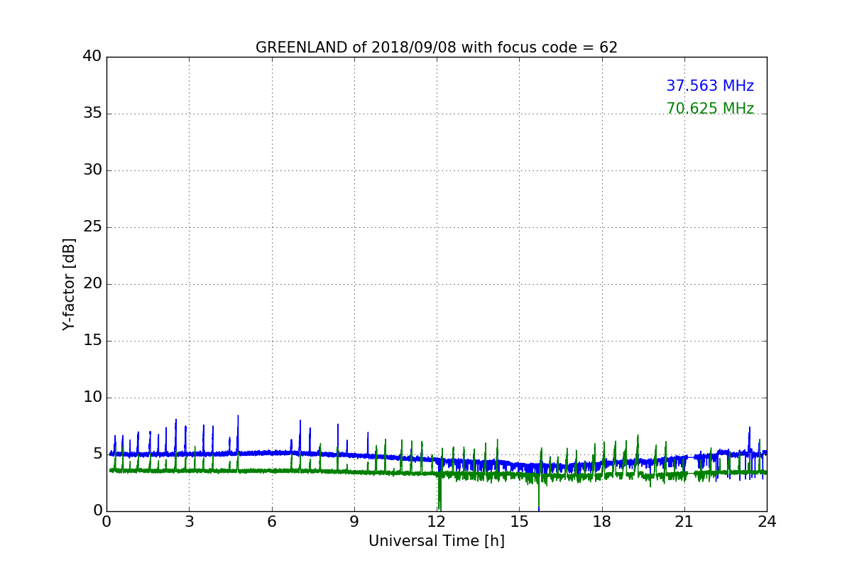Click the green dip near 12 hours
Screen dimensions: 852x568
pos(439,491)
